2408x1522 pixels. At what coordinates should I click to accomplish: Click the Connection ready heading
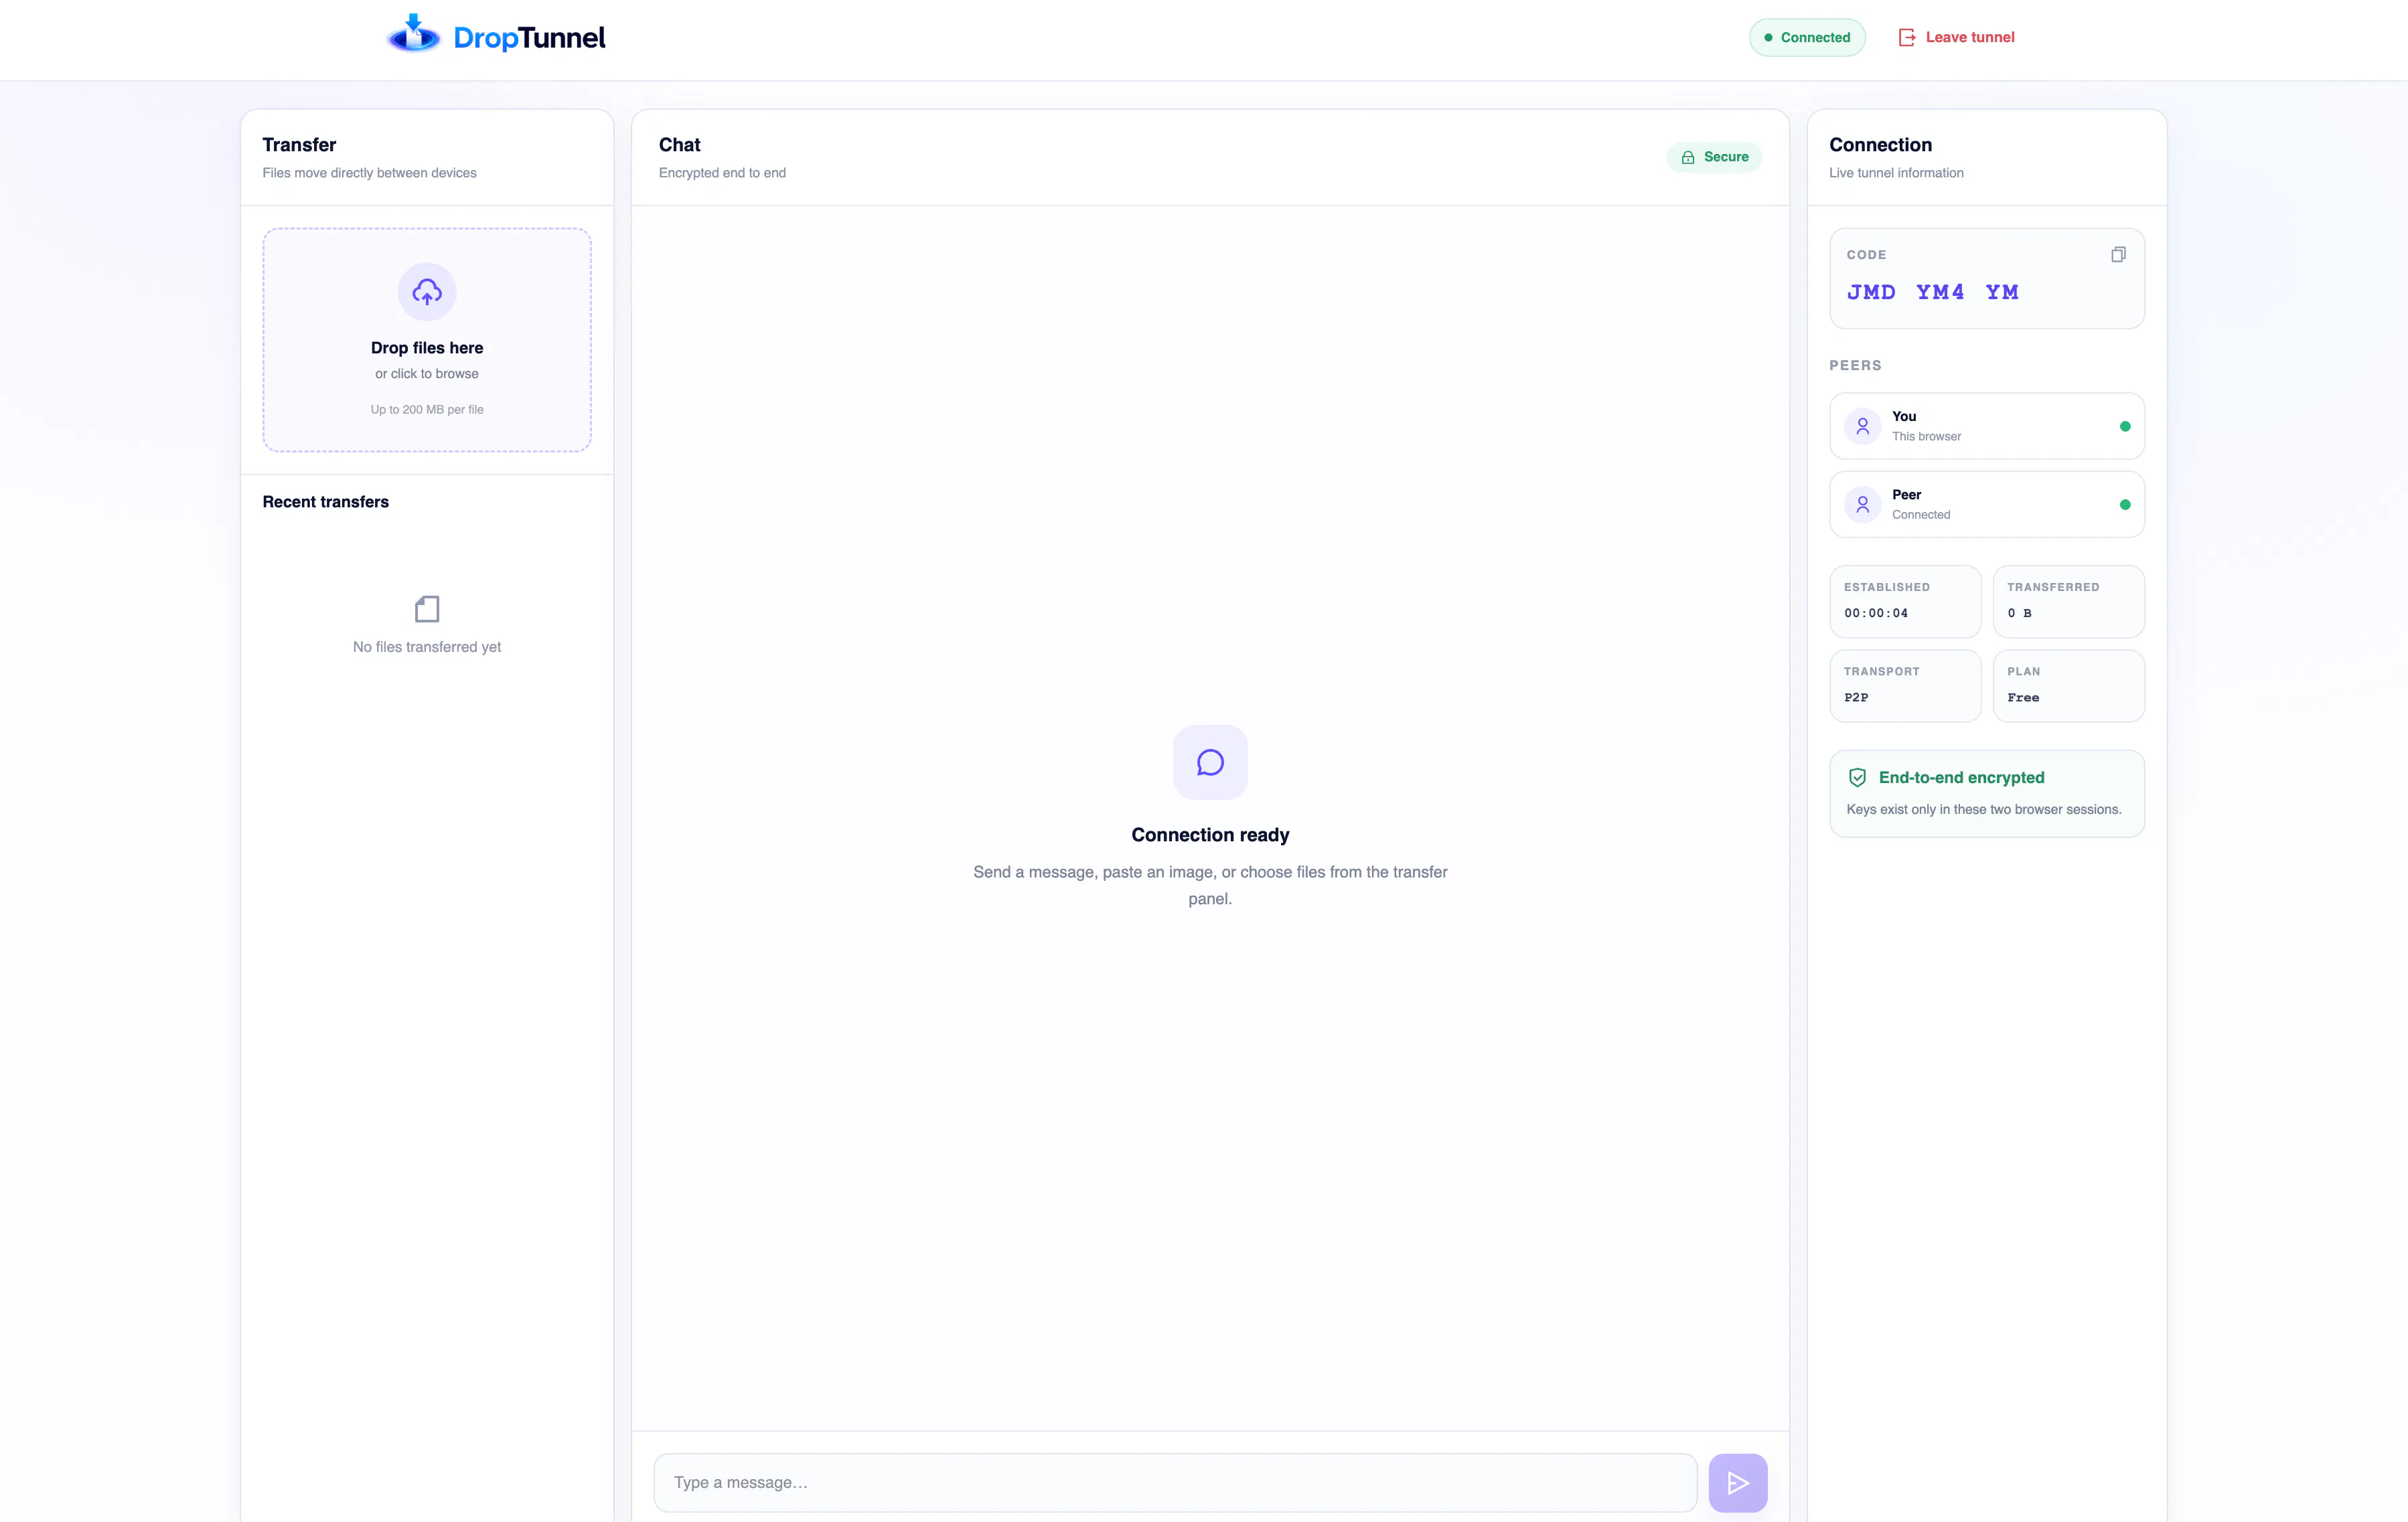click(x=1210, y=835)
